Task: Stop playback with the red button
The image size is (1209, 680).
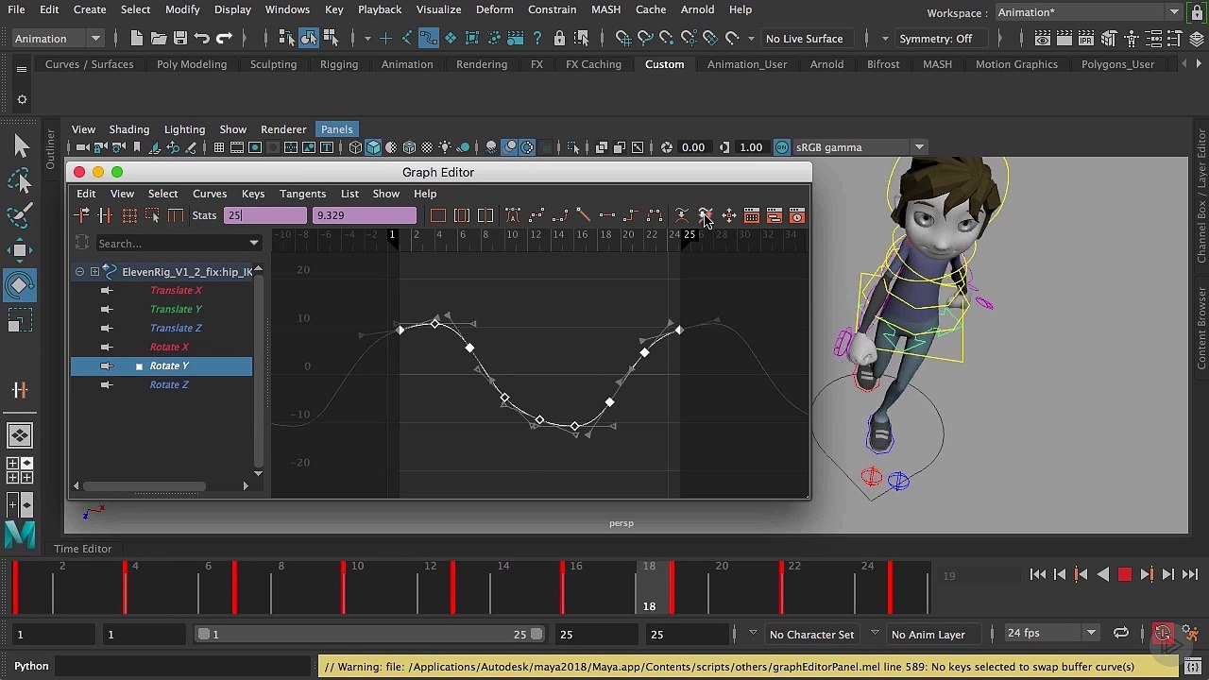Action: click(1124, 574)
